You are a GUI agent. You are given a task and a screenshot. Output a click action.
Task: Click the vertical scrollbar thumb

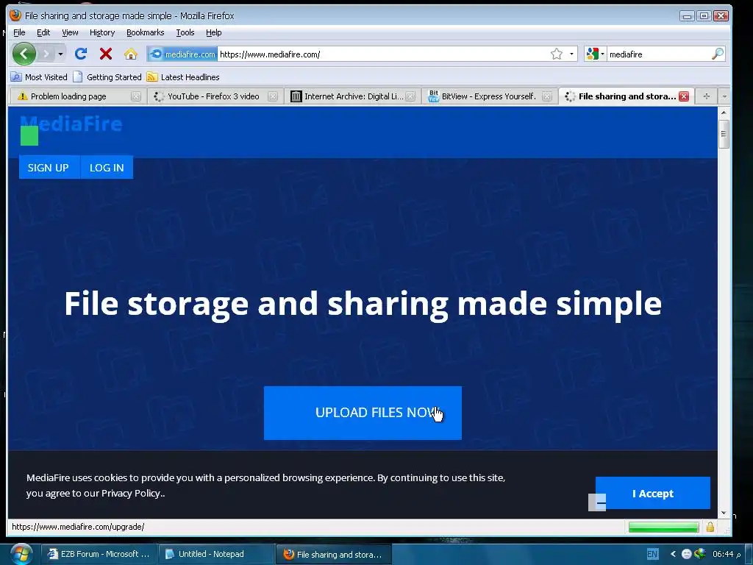[x=724, y=134]
